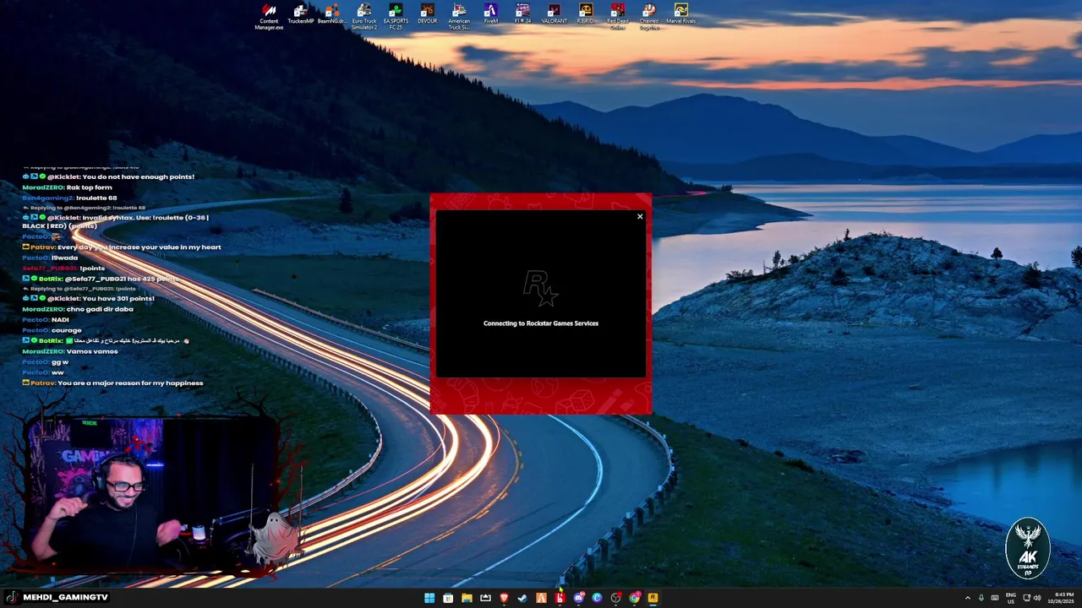The width and height of the screenshot is (1082, 608).
Task: Select the VALORANT desktop shortcut
Action: pyautogui.click(x=555, y=14)
